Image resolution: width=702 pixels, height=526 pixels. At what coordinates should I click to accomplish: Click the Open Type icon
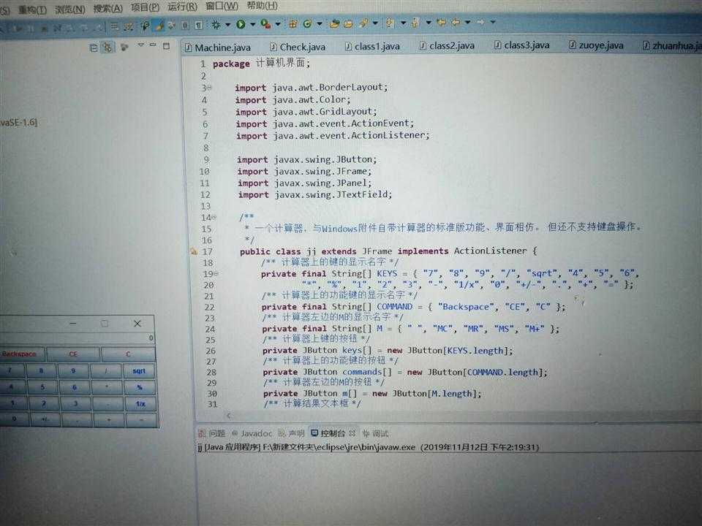click(334, 23)
